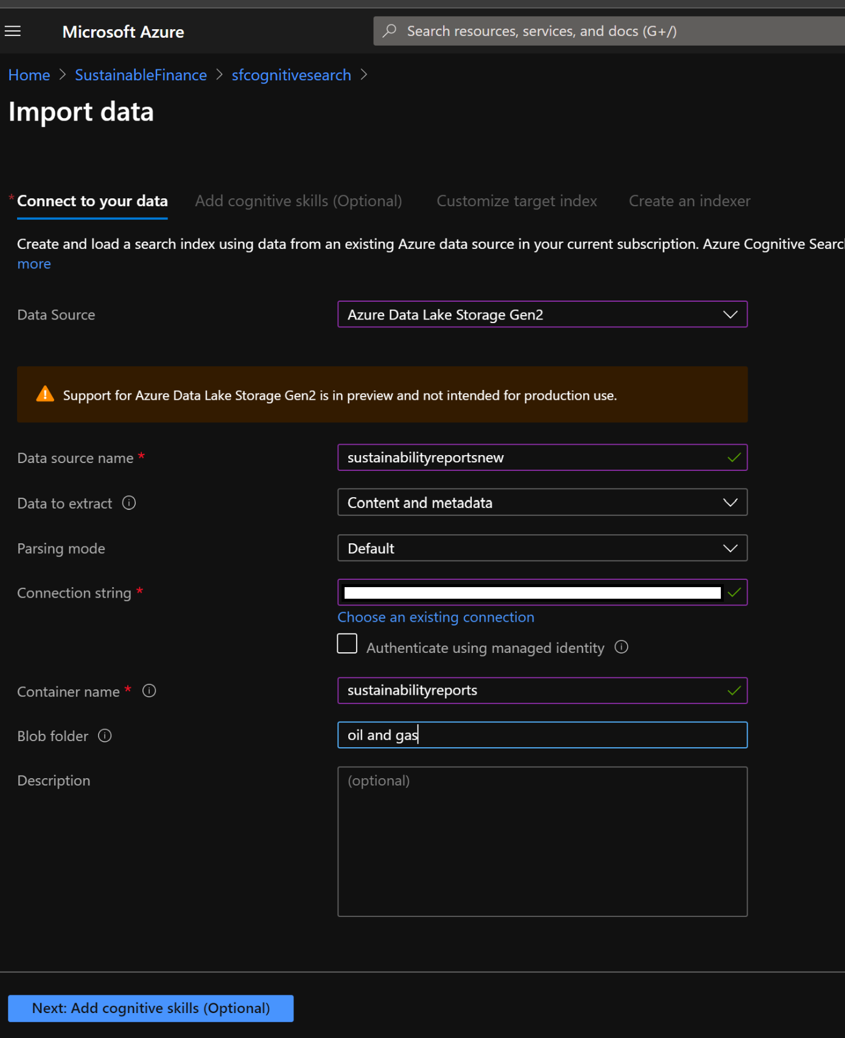
Task: Click the green checkmark in Data source name
Action: point(734,458)
